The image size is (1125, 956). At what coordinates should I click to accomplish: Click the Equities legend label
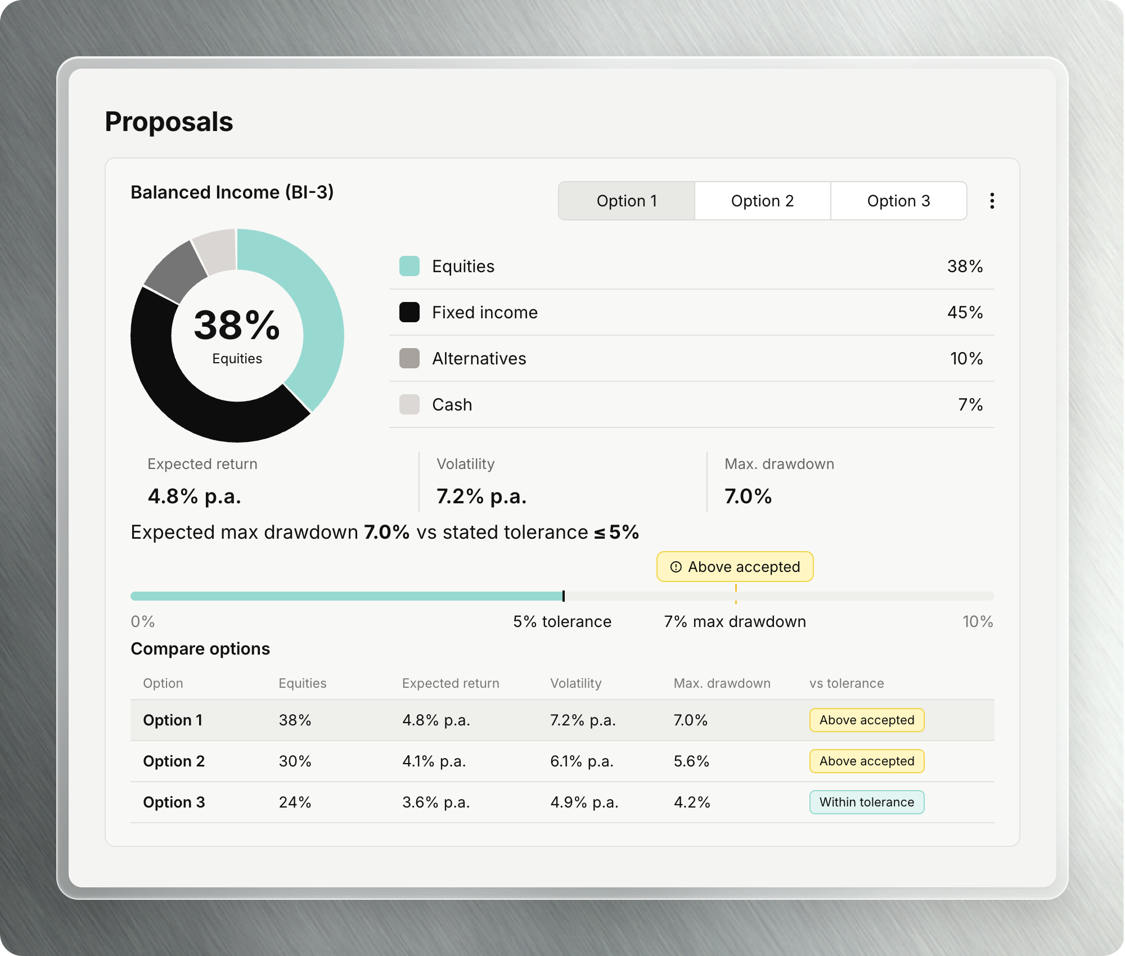click(x=463, y=266)
